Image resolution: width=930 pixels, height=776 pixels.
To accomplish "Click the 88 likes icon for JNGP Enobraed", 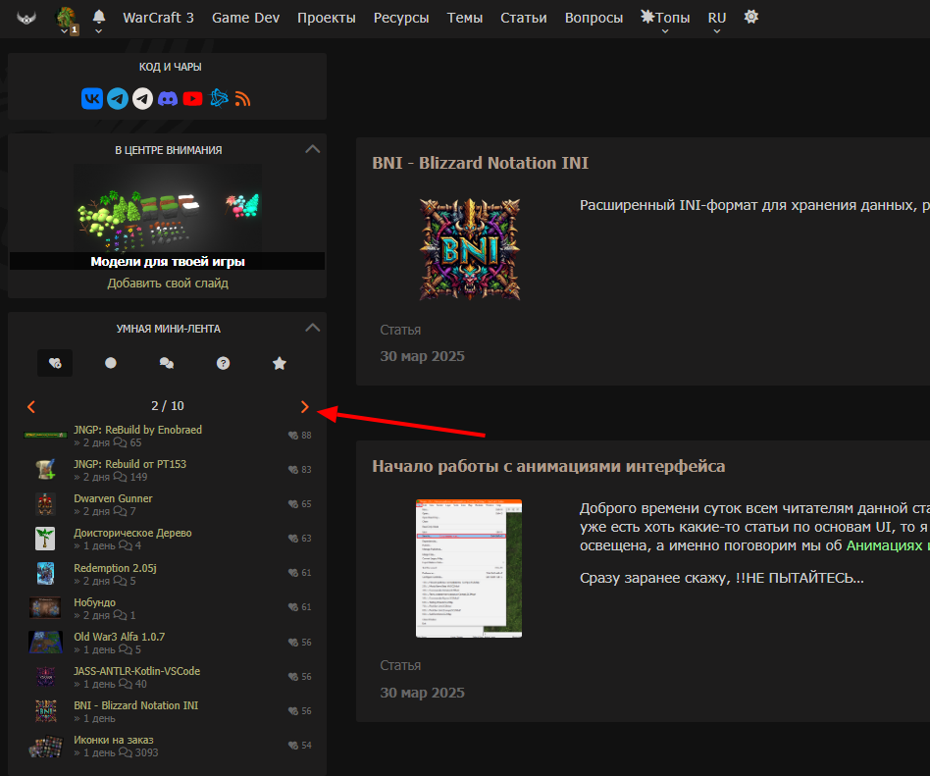I will (x=293, y=435).
